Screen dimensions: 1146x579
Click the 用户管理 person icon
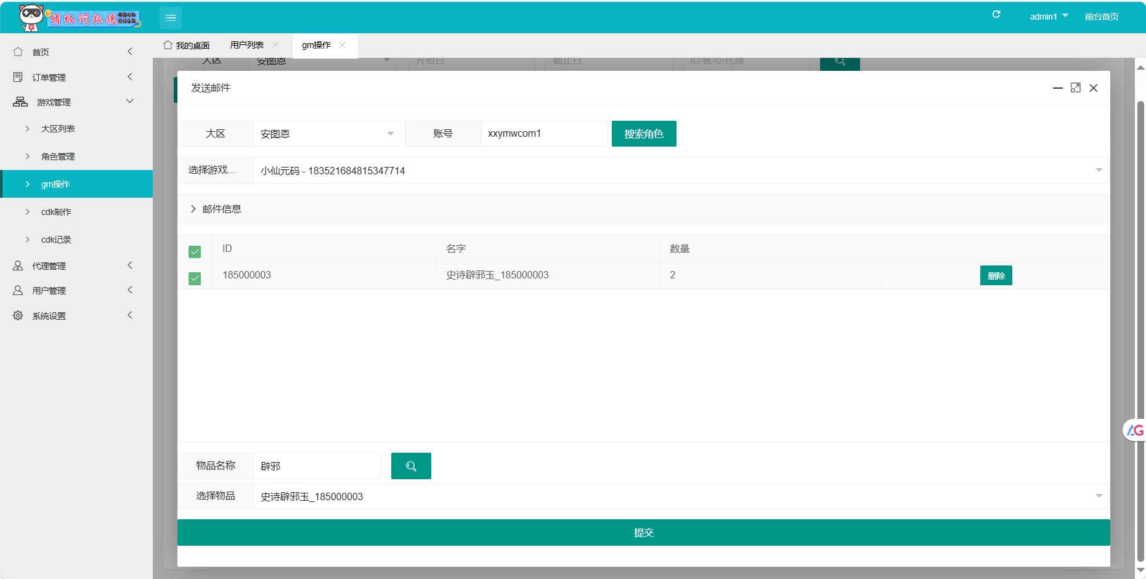point(18,290)
